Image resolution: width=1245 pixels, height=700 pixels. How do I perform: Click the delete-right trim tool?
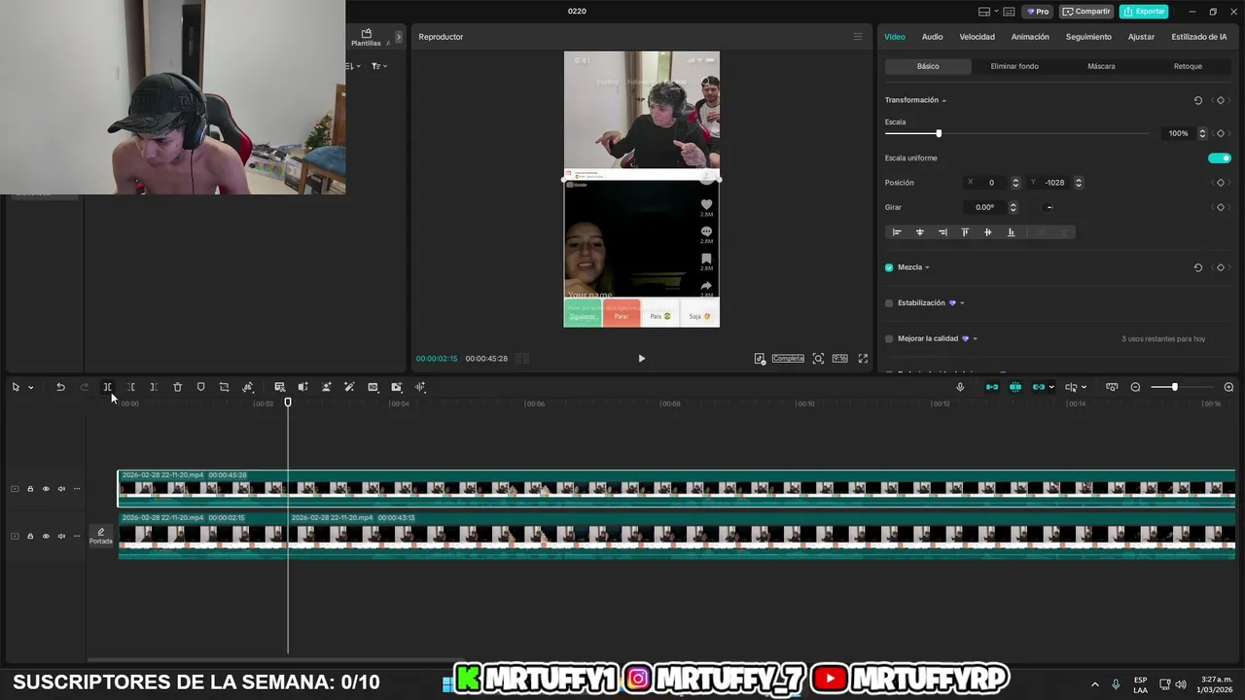pos(154,387)
